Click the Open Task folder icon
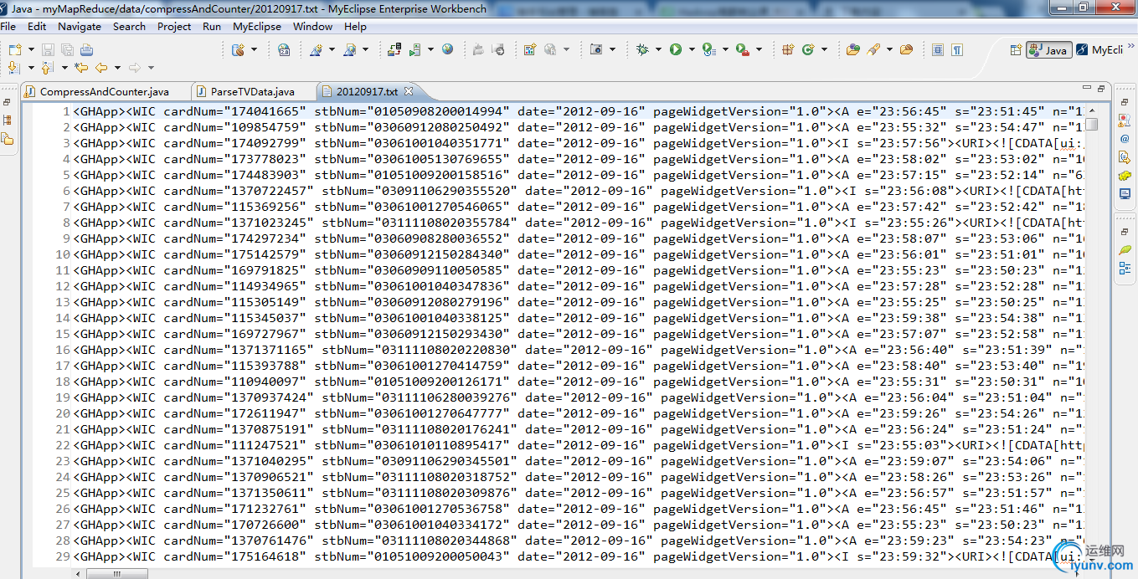 [906, 50]
